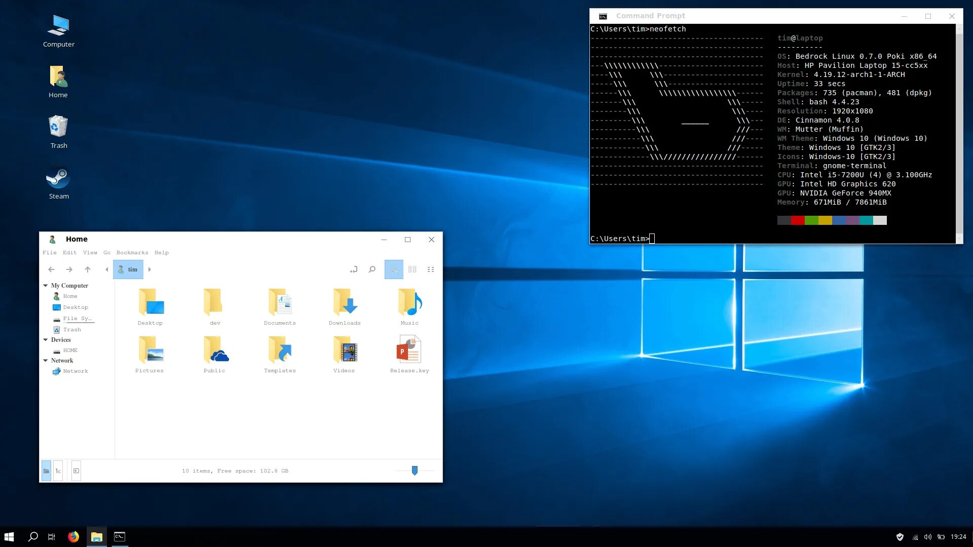Collapse the Network sidebar section

(46, 361)
